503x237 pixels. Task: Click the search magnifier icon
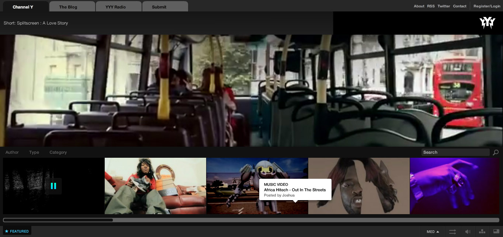(496, 153)
